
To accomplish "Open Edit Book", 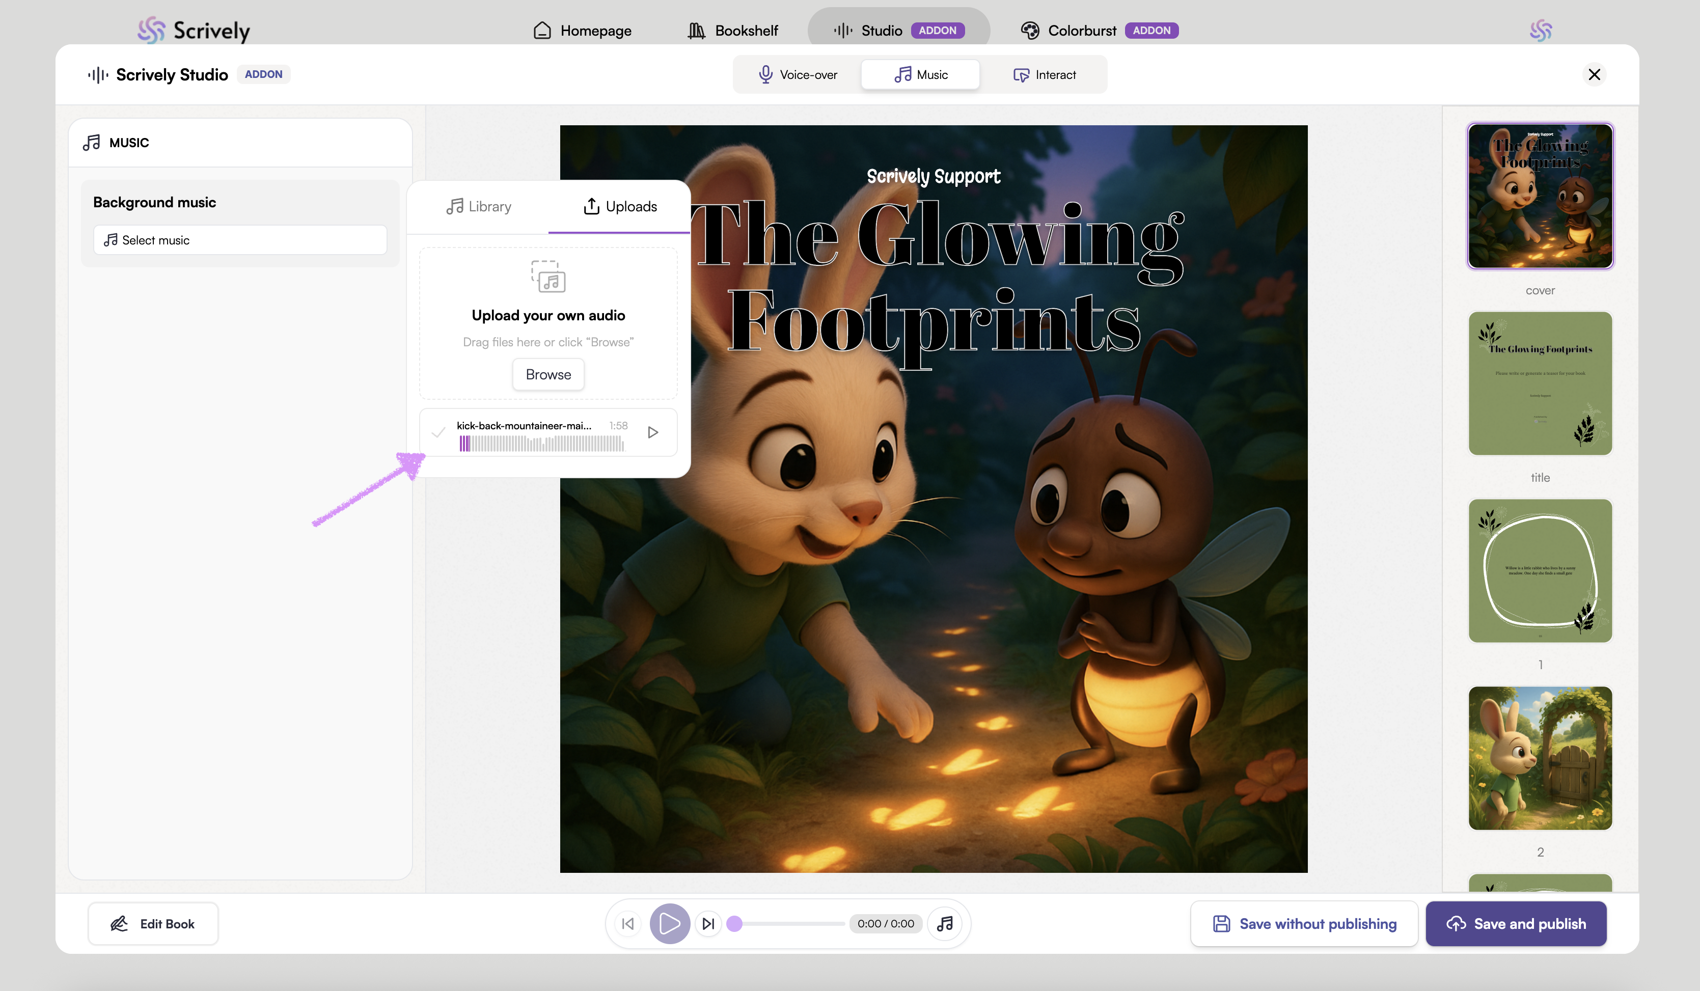I will 152,924.
